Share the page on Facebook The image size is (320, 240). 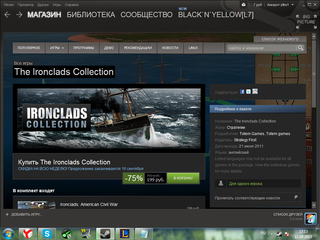(242, 92)
